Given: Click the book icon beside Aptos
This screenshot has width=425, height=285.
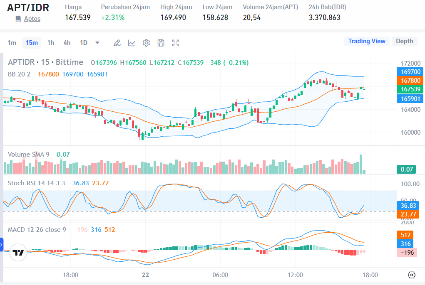Looking at the screenshot, I should [18, 19].
